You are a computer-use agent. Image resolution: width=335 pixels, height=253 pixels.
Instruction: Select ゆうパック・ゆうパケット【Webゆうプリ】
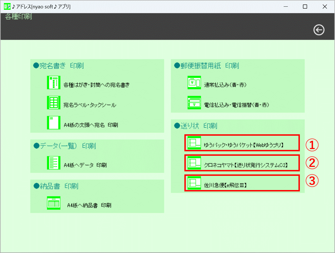coord(244,145)
